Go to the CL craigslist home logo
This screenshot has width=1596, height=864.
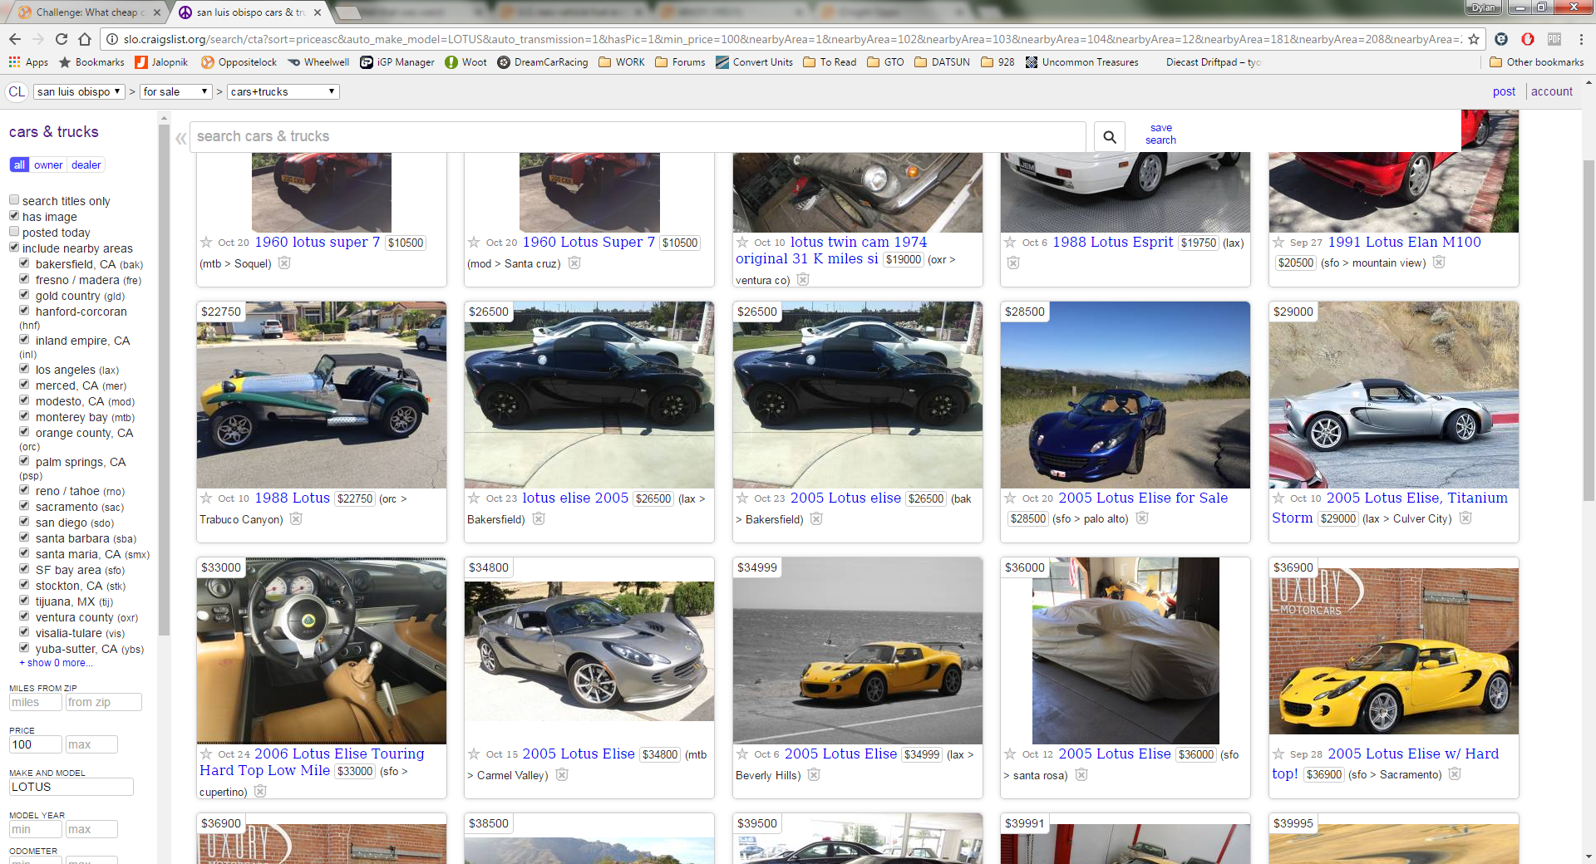pyautogui.click(x=17, y=91)
